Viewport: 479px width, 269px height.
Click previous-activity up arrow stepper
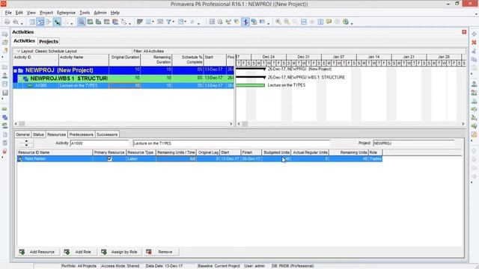(26, 141)
